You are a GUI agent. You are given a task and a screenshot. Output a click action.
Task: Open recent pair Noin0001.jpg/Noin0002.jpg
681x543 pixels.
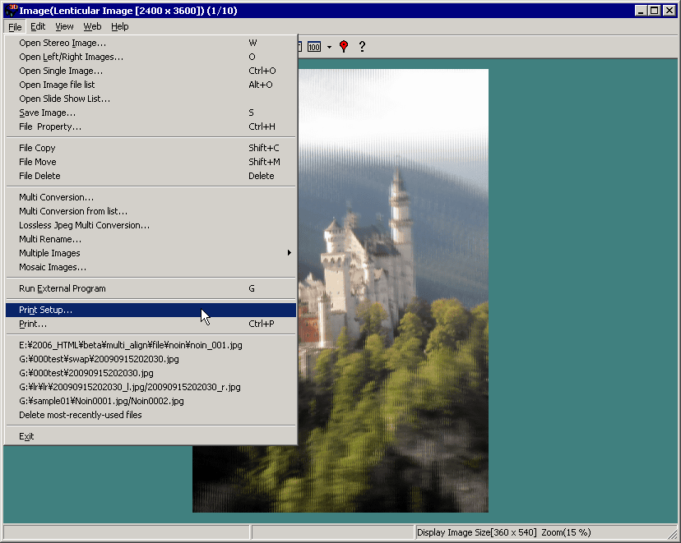coord(151,401)
